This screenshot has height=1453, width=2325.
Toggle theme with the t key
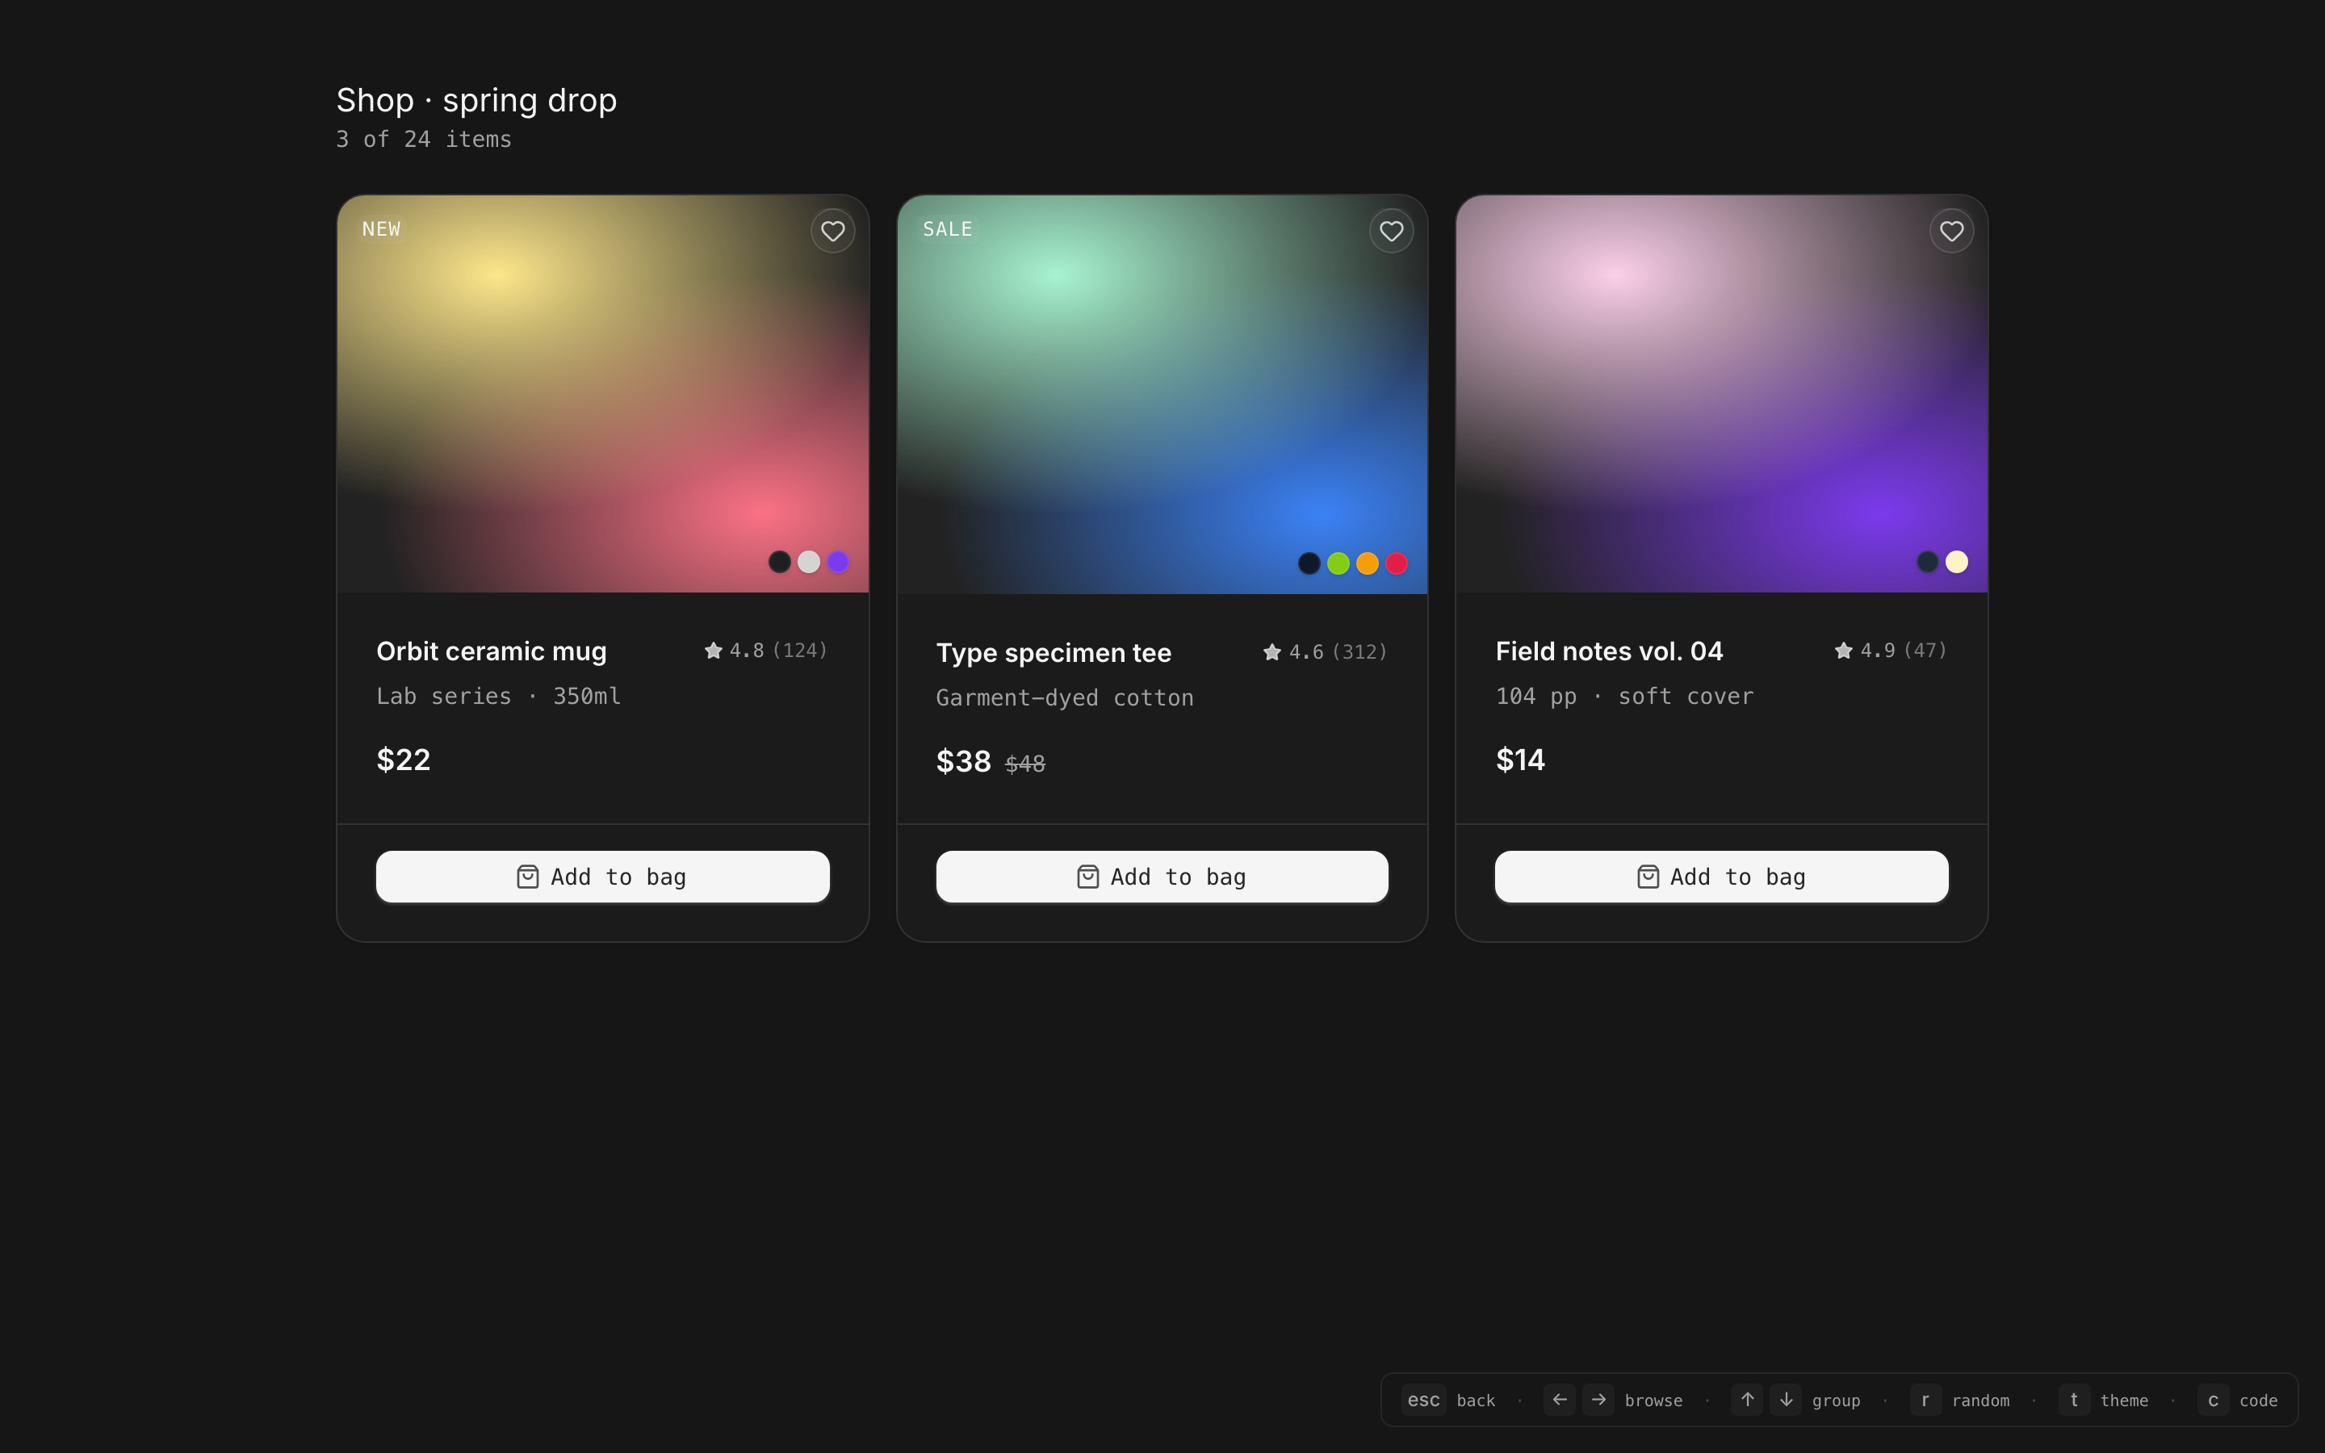click(x=2073, y=1399)
